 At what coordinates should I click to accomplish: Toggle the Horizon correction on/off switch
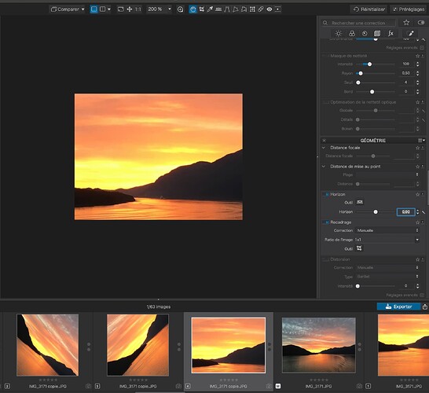point(326,194)
